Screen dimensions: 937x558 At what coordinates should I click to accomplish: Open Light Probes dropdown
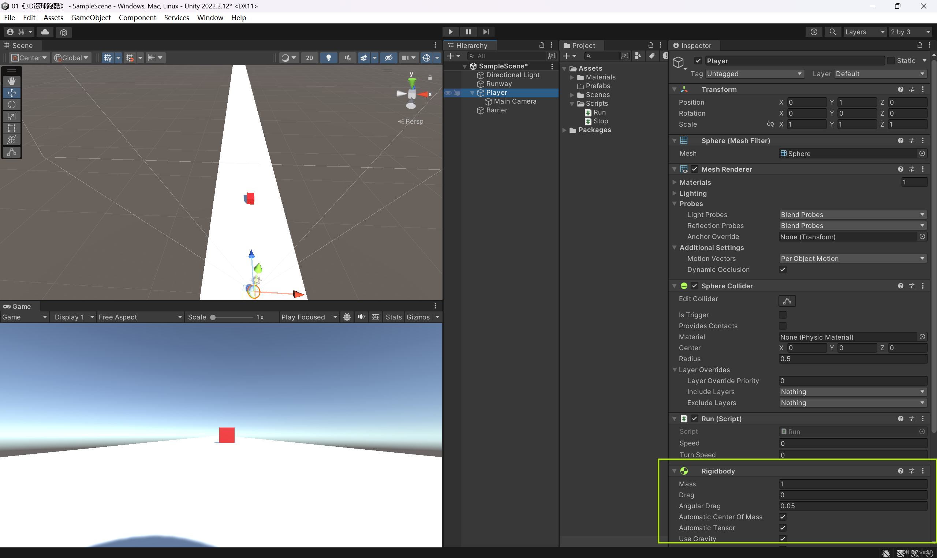tap(852, 214)
